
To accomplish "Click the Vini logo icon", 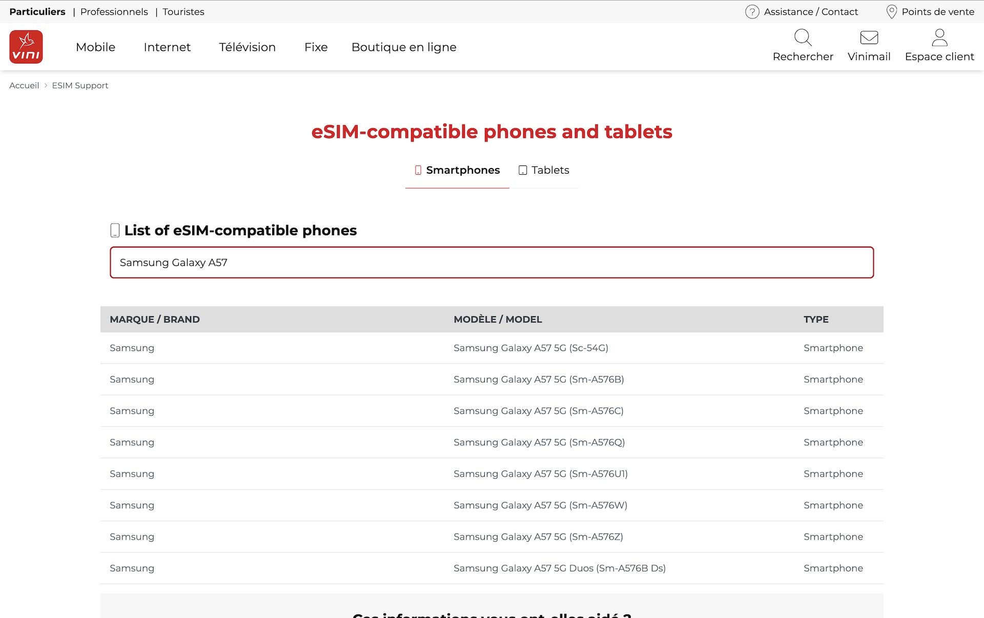I will click(x=26, y=47).
